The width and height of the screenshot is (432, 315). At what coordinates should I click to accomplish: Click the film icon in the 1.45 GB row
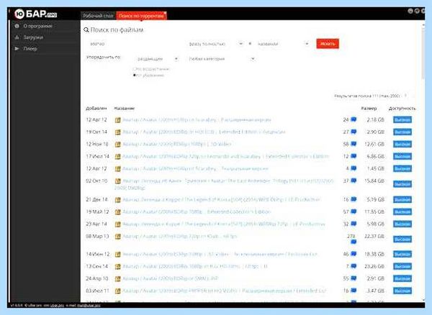(117, 168)
